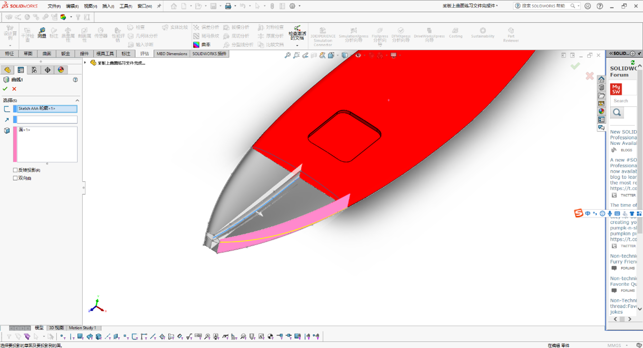Open the color cube dropdown arrow
Screen dimensions: 643x348
[x=70, y=17]
